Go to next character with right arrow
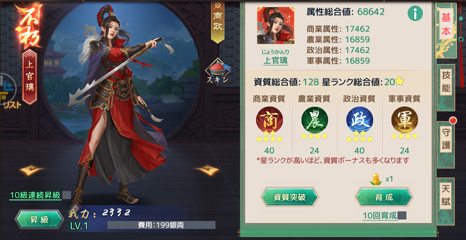 207,170
